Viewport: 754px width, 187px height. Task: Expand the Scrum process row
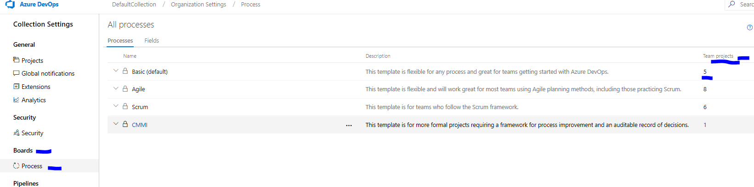pyautogui.click(x=116, y=106)
